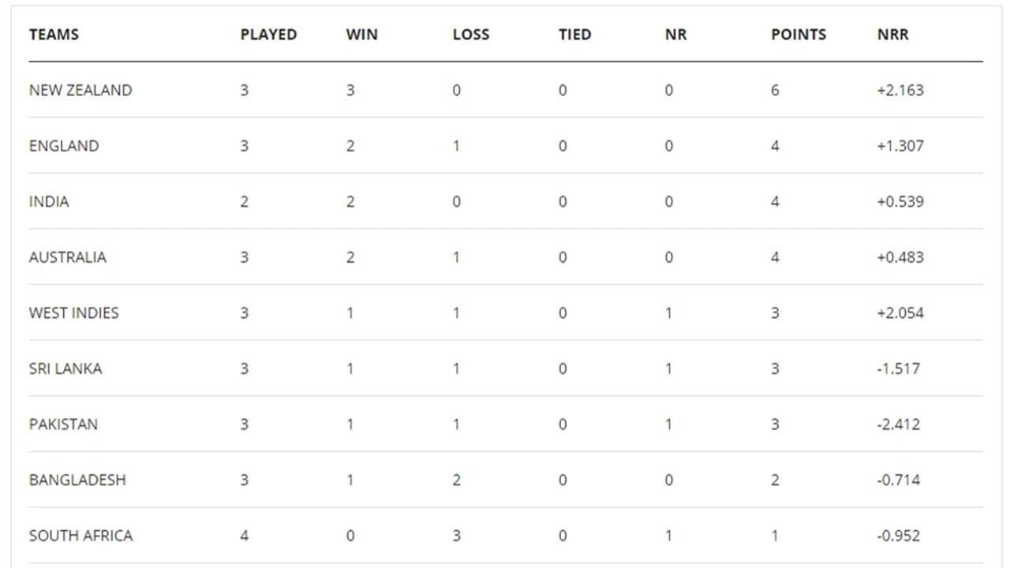Select the SOUTH AFRICA team name
Screen dimensions: 1010x568
click(x=80, y=536)
